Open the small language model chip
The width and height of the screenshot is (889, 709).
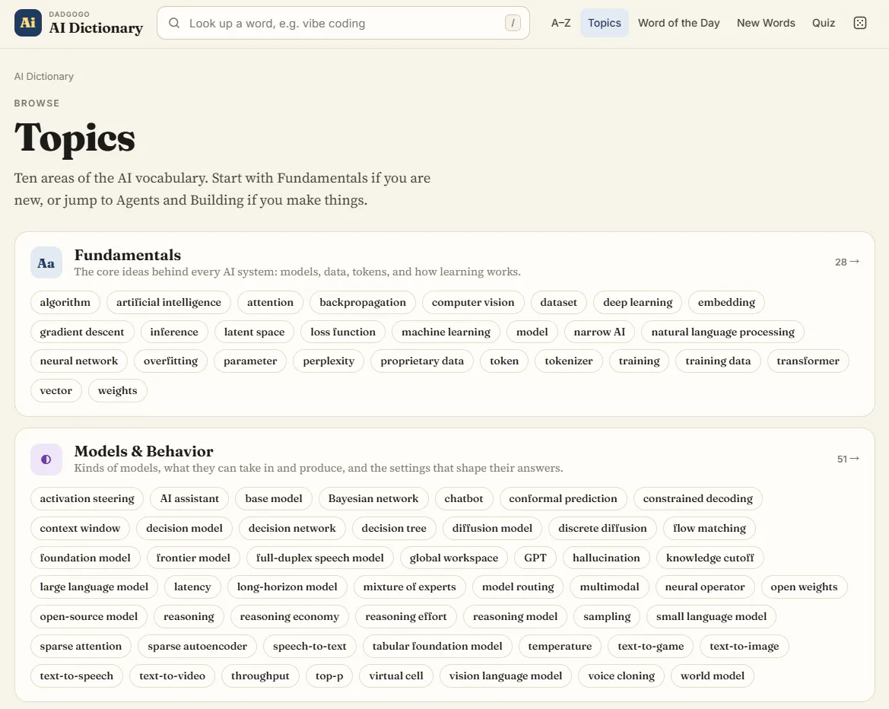[x=711, y=616]
